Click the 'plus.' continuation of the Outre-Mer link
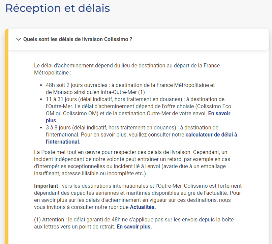272x244 pixels. pyautogui.click(x=52, y=121)
